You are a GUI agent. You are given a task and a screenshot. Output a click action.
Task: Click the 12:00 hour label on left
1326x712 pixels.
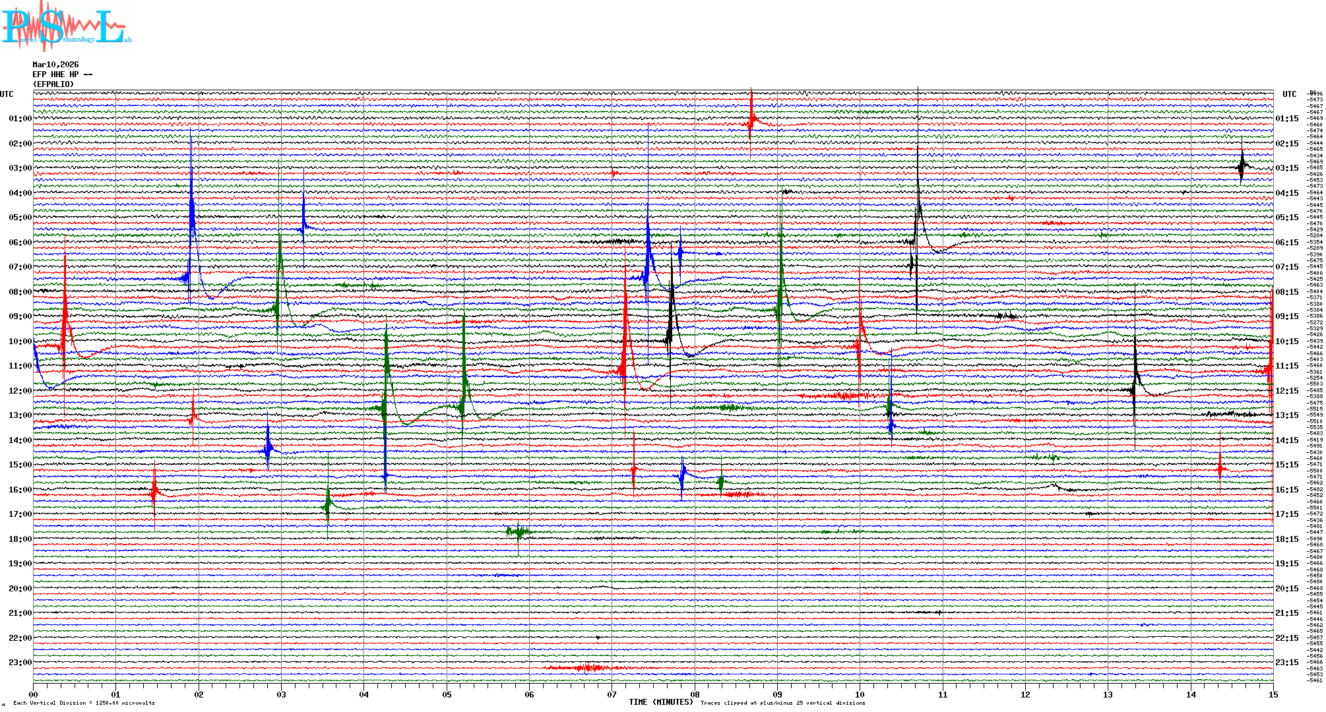20,391
